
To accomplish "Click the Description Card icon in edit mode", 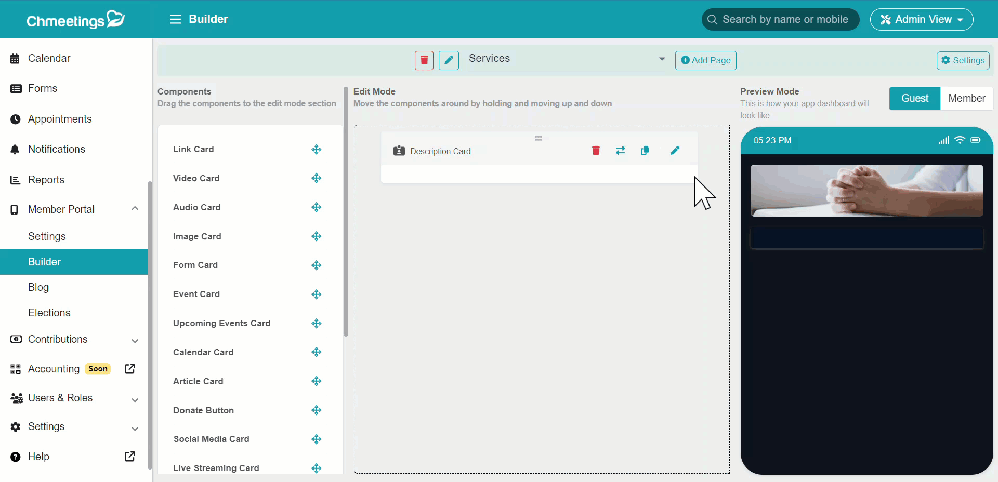I will [x=399, y=151].
